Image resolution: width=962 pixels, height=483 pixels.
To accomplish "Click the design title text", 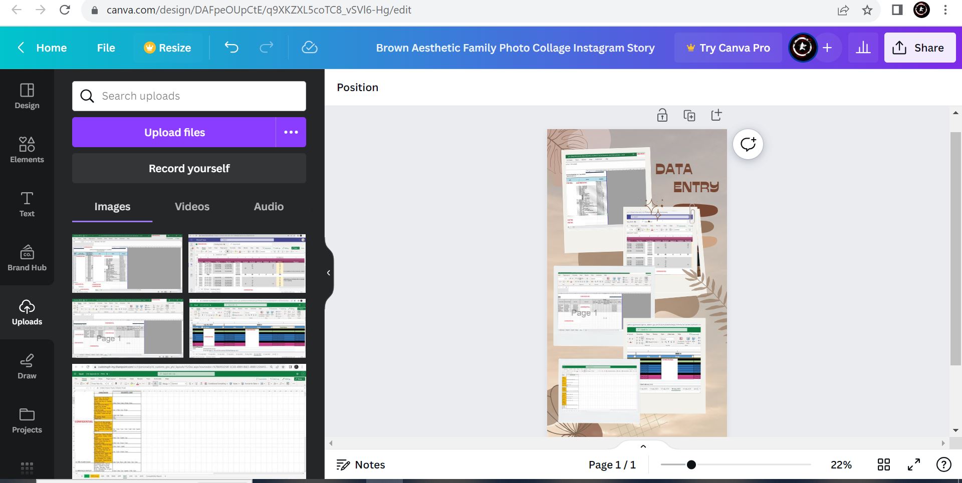I will (x=515, y=48).
